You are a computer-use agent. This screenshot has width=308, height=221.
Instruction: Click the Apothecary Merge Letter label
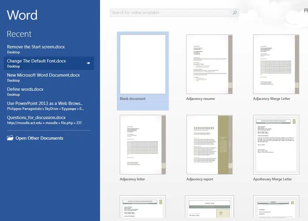coord(272,179)
